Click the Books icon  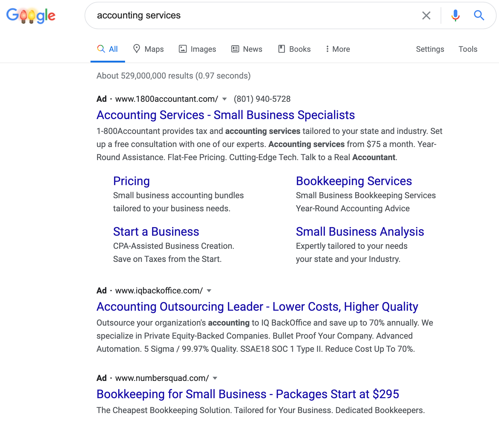point(281,49)
